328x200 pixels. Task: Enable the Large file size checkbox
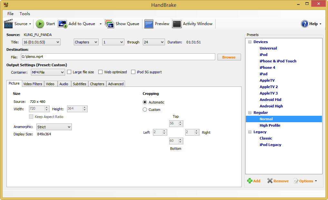coord(69,72)
